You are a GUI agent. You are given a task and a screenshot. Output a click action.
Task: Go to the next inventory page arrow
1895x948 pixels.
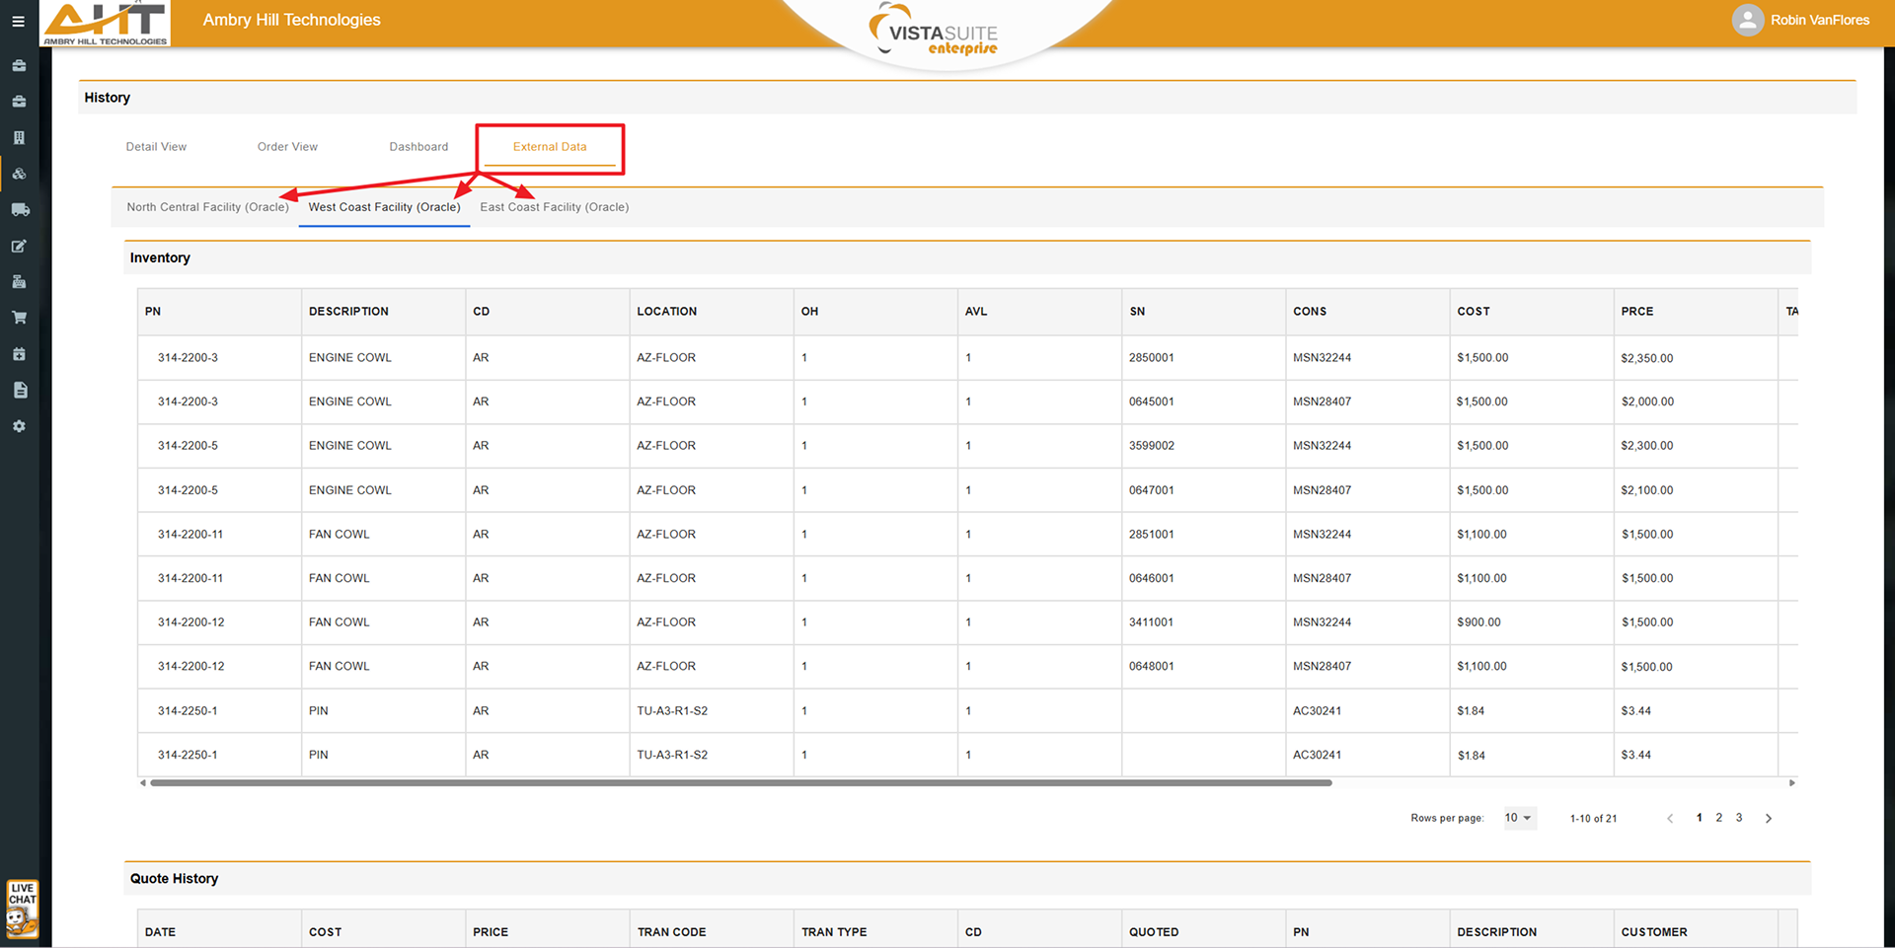pyautogui.click(x=1769, y=818)
